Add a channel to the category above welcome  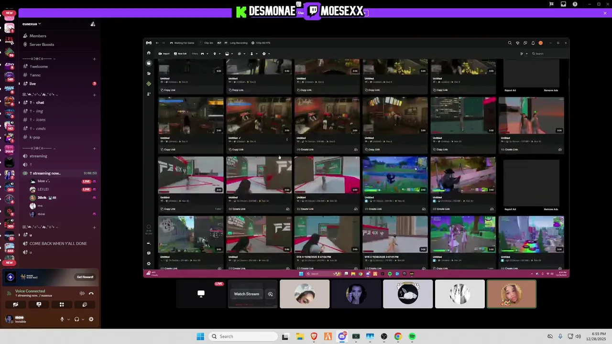click(94, 59)
